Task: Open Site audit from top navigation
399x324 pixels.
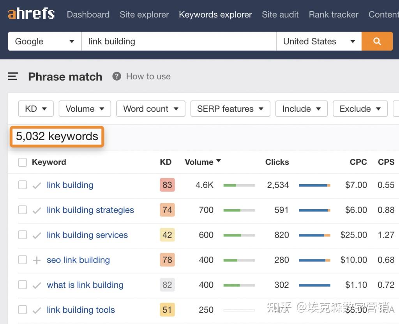Action: (280, 14)
